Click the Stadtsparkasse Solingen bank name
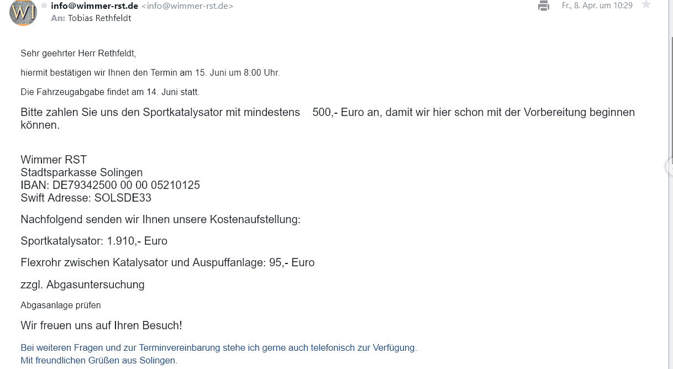Image resolution: width=673 pixels, height=369 pixels. pyautogui.click(x=81, y=172)
